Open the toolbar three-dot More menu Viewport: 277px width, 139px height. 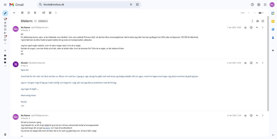56,13
